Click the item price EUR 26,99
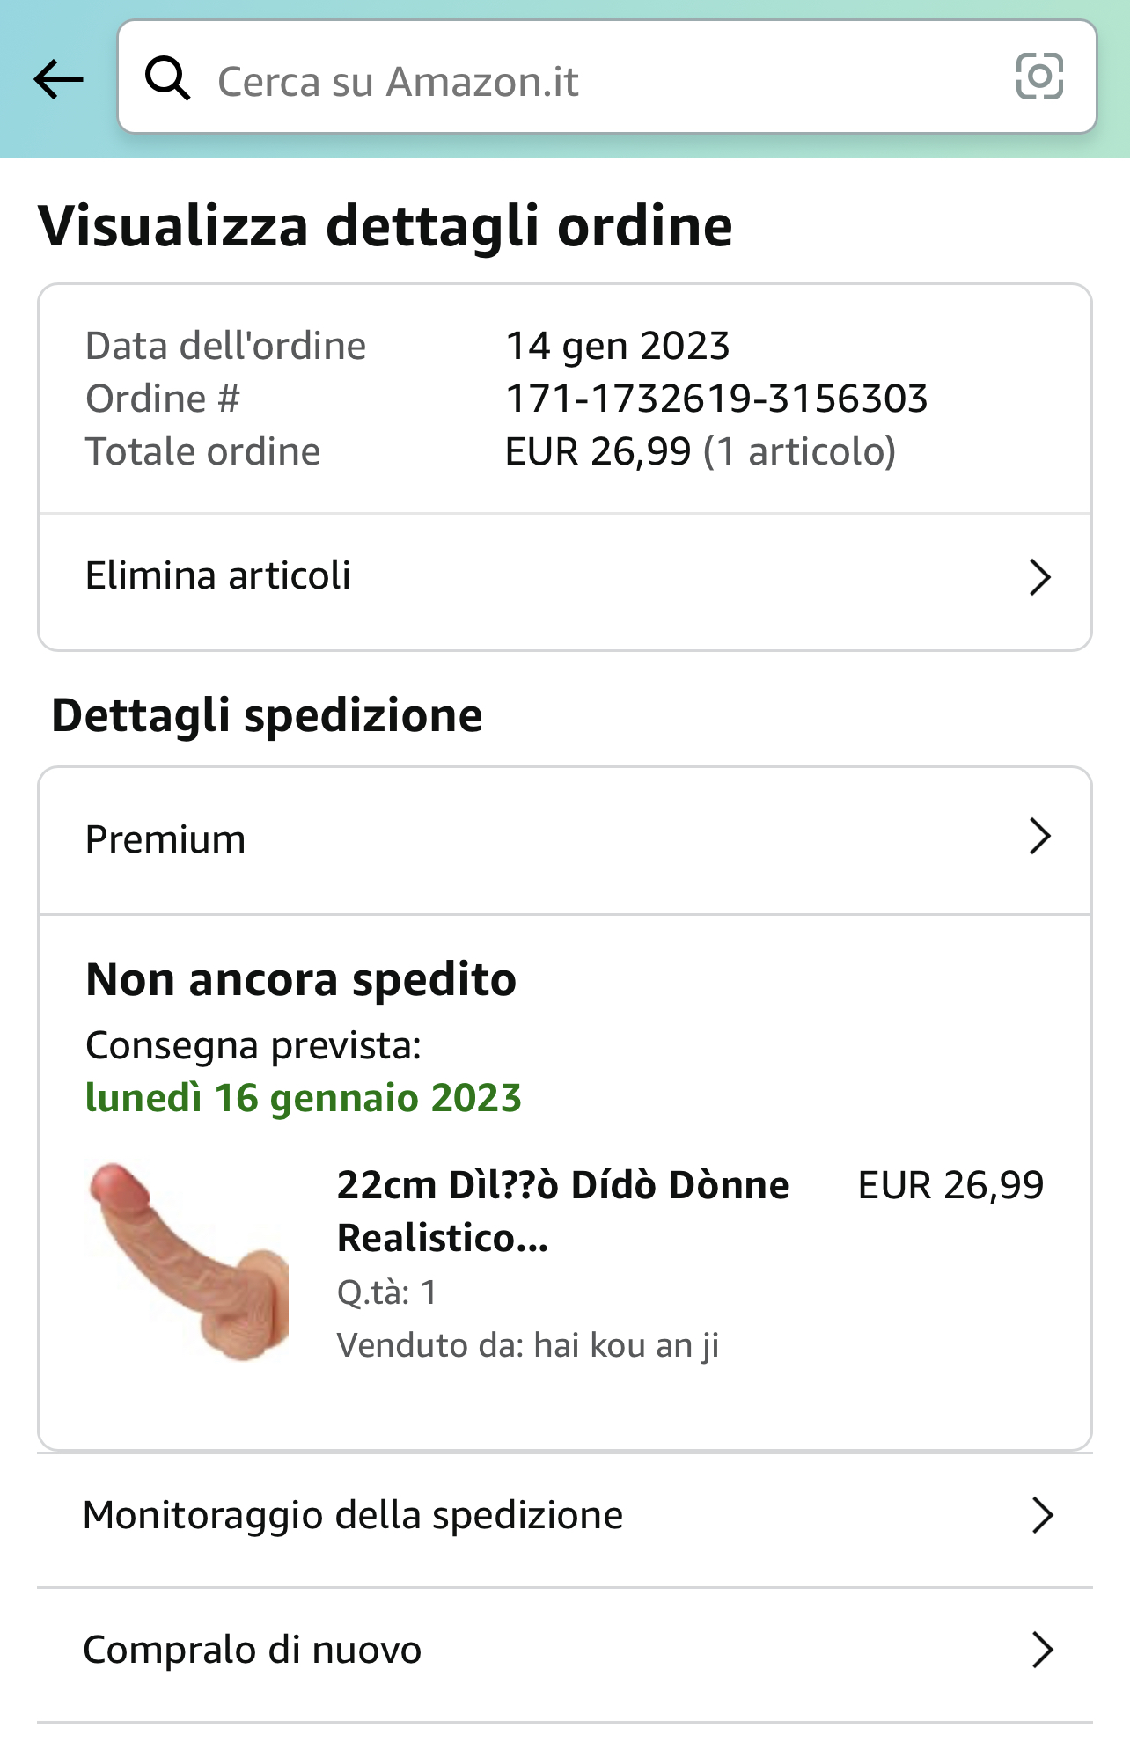 (950, 1185)
